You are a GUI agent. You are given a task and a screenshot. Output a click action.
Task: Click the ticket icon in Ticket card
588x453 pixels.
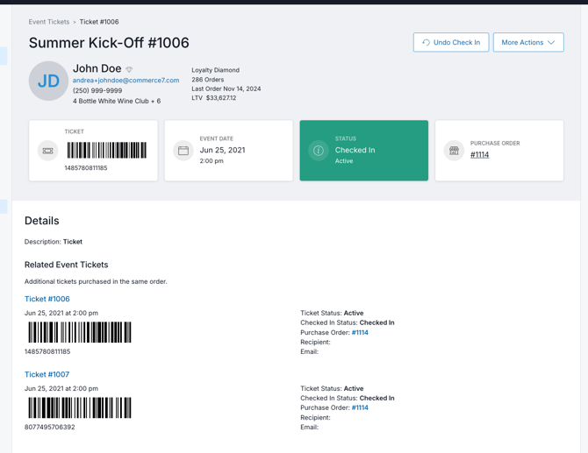tap(48, 151)
